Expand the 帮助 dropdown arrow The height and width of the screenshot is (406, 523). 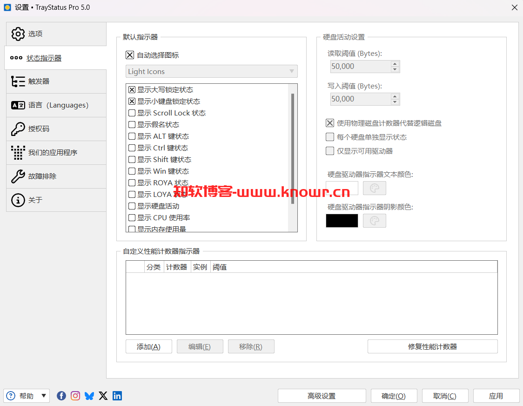tap(44, 396)
